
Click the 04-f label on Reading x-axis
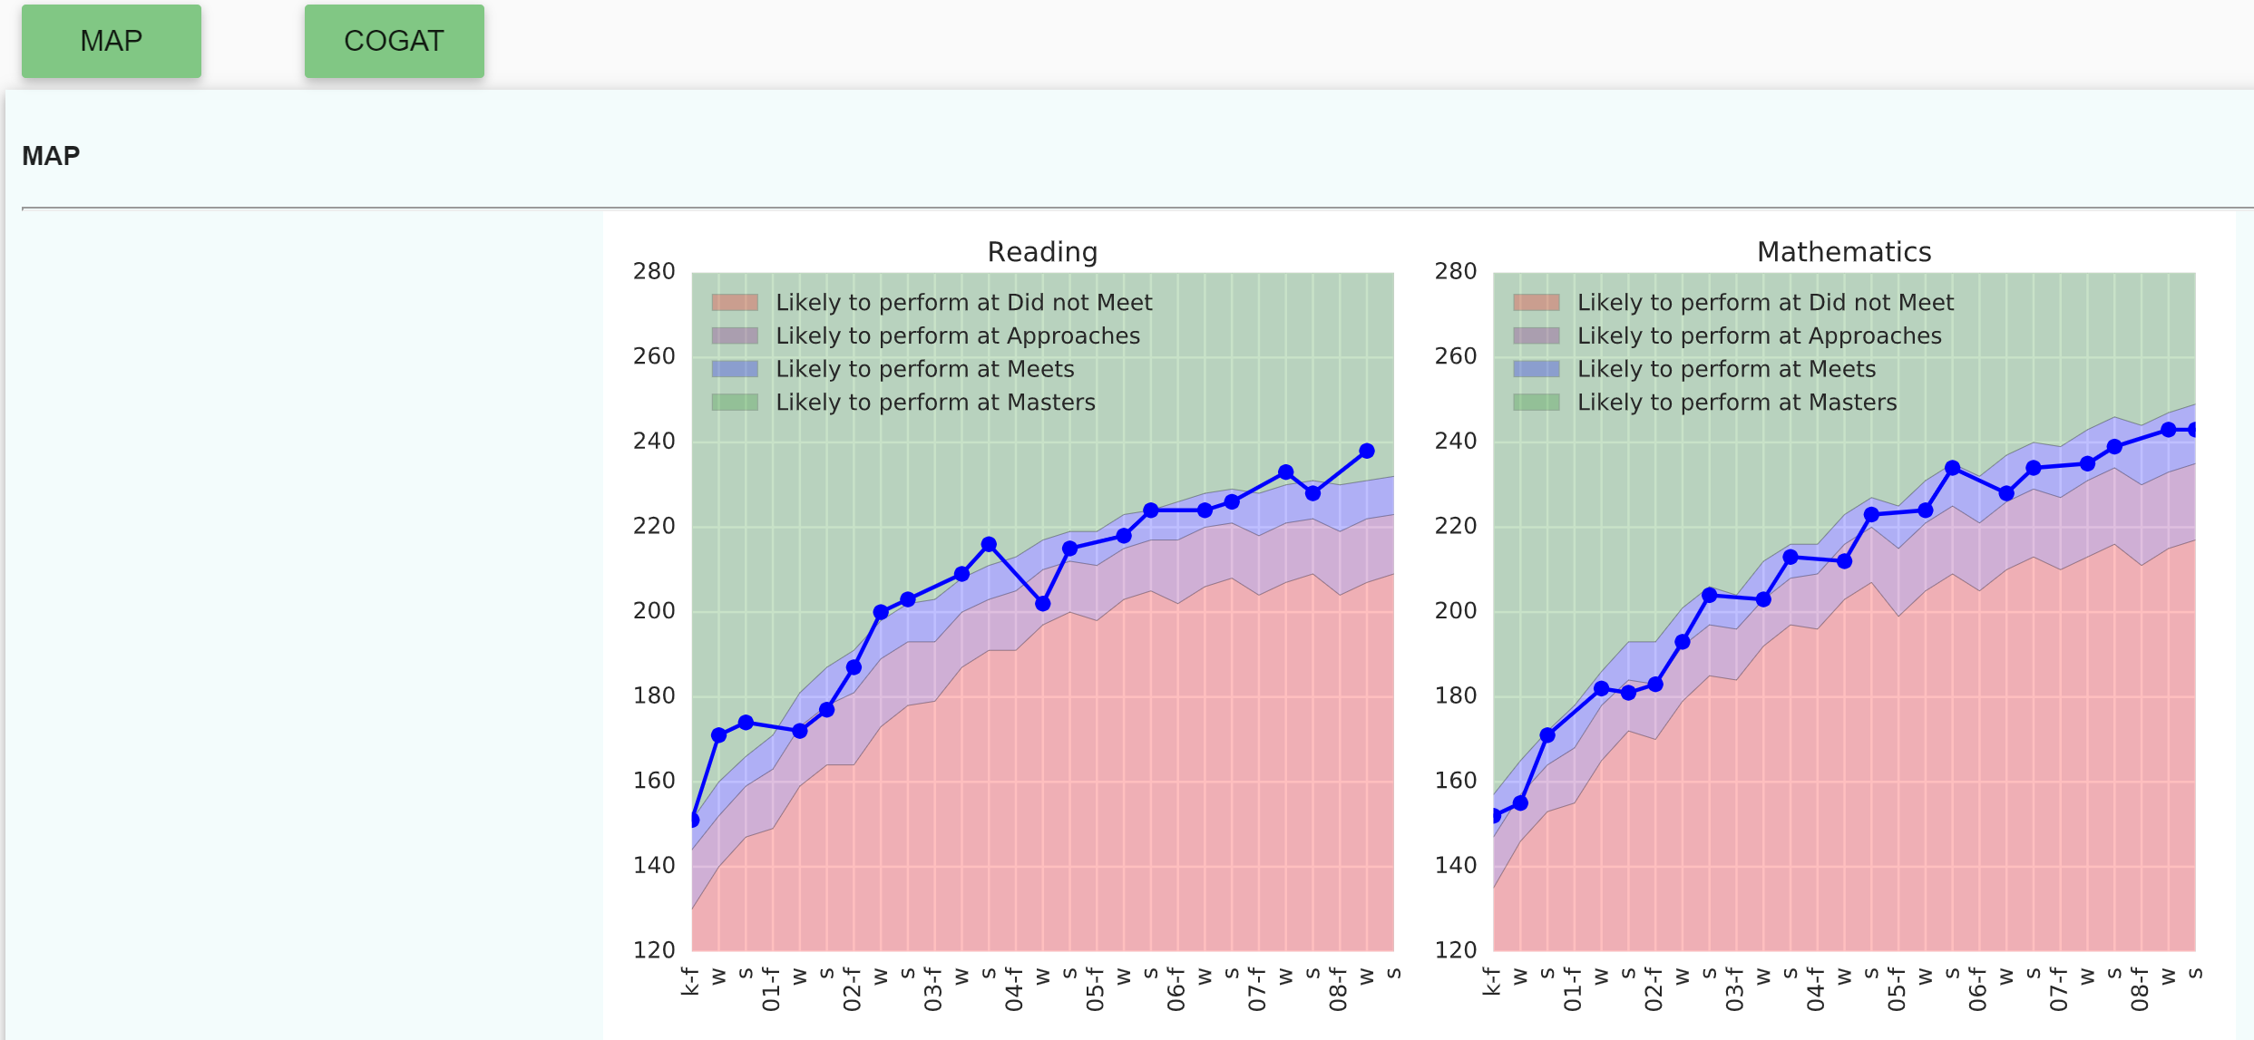point(1014,989)
